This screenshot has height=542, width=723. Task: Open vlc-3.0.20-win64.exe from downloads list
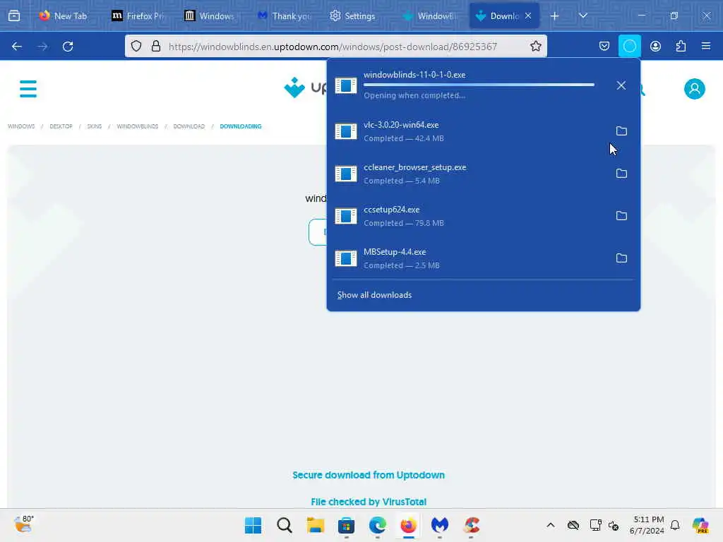(469, 131)
